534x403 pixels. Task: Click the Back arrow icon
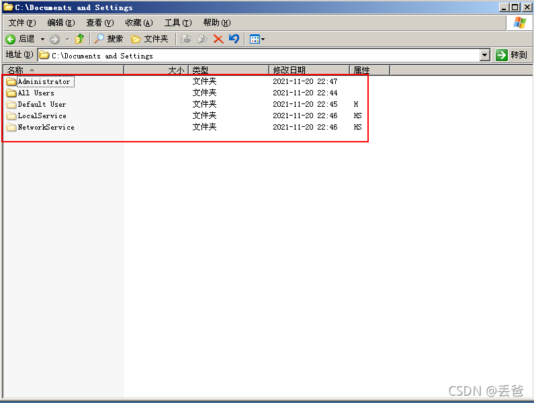tap(11, 39)
